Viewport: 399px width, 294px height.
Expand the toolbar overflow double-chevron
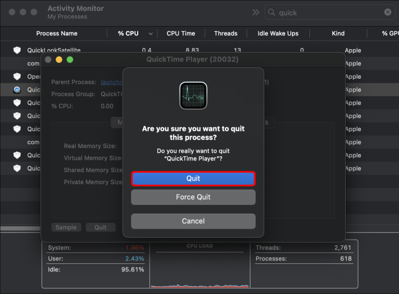(256, 12)
